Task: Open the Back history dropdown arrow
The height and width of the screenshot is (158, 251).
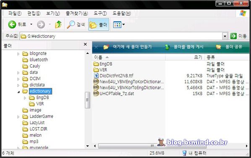Action: 31,24
